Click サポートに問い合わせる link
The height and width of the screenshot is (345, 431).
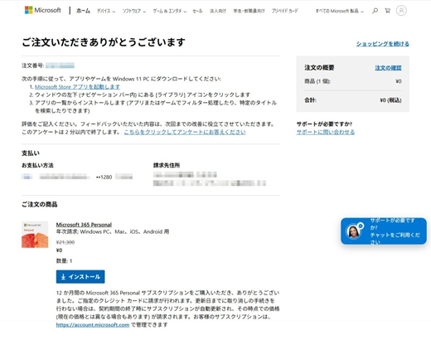click(x=326, y=132)
